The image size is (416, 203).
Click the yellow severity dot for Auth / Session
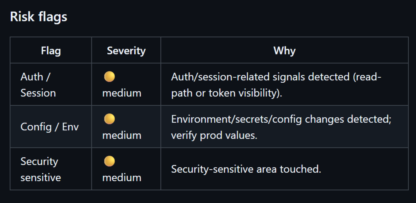click(109, 77)
